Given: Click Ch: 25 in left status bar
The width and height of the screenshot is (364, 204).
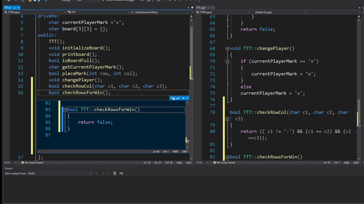Looking at the screenshot, I should [158, 163].
